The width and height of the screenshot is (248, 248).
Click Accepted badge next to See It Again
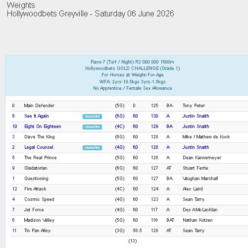point(92,117)
